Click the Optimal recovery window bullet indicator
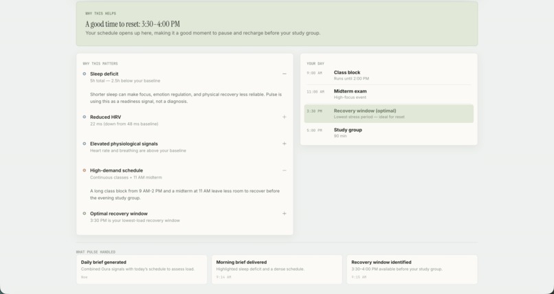Viewport: 554px width, 294px height. [84, 214]
